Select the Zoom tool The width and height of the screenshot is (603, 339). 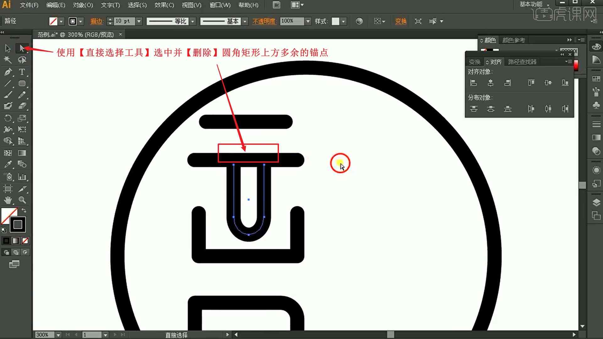[22, 200]
